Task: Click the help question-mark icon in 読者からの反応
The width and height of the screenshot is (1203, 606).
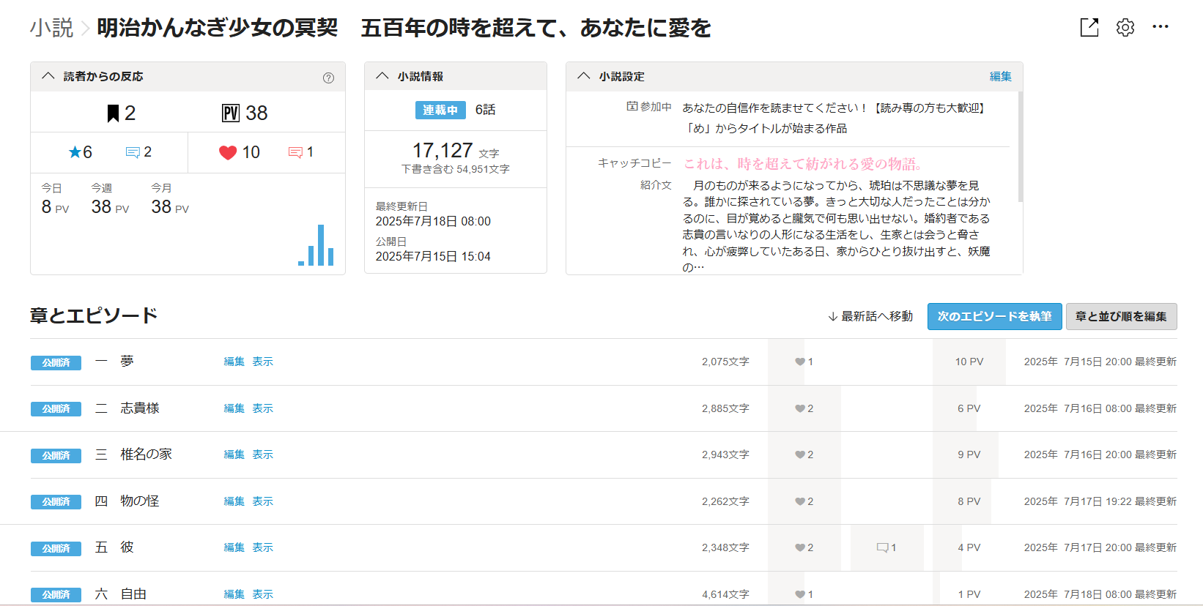Action: click(328, 78)
